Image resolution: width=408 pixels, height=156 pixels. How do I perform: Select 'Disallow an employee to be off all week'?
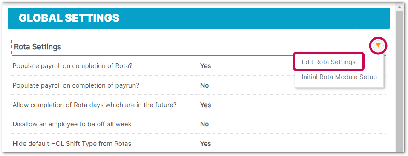72,124
